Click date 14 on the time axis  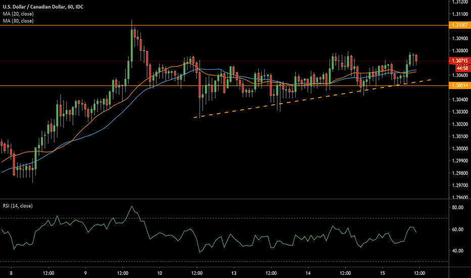click(x=308, y=272)
